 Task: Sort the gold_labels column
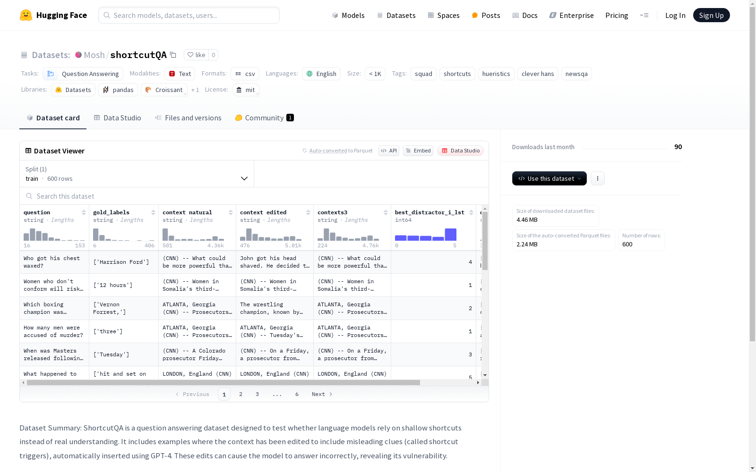tap(153, 212)
